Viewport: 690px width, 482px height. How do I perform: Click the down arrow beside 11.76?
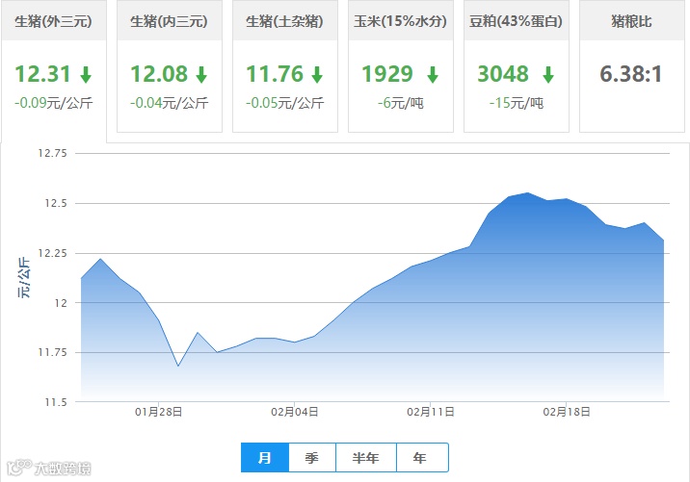[x=317, y=75]
